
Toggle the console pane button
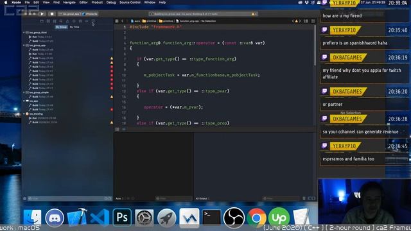pos(313,198)
